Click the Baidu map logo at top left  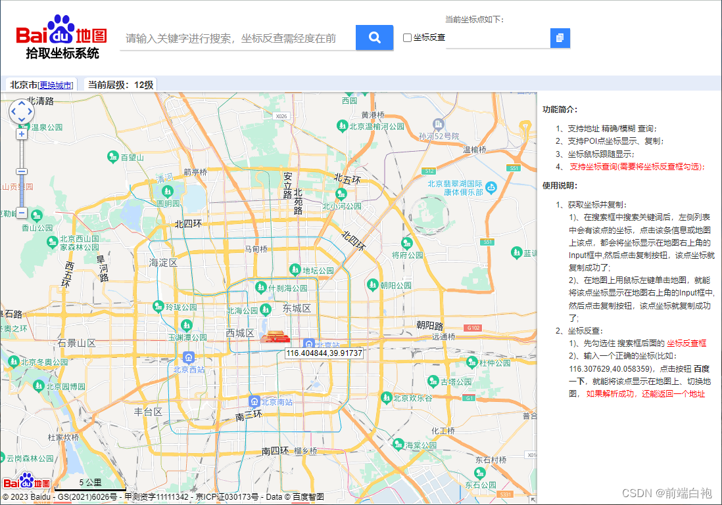coord(62,37)
